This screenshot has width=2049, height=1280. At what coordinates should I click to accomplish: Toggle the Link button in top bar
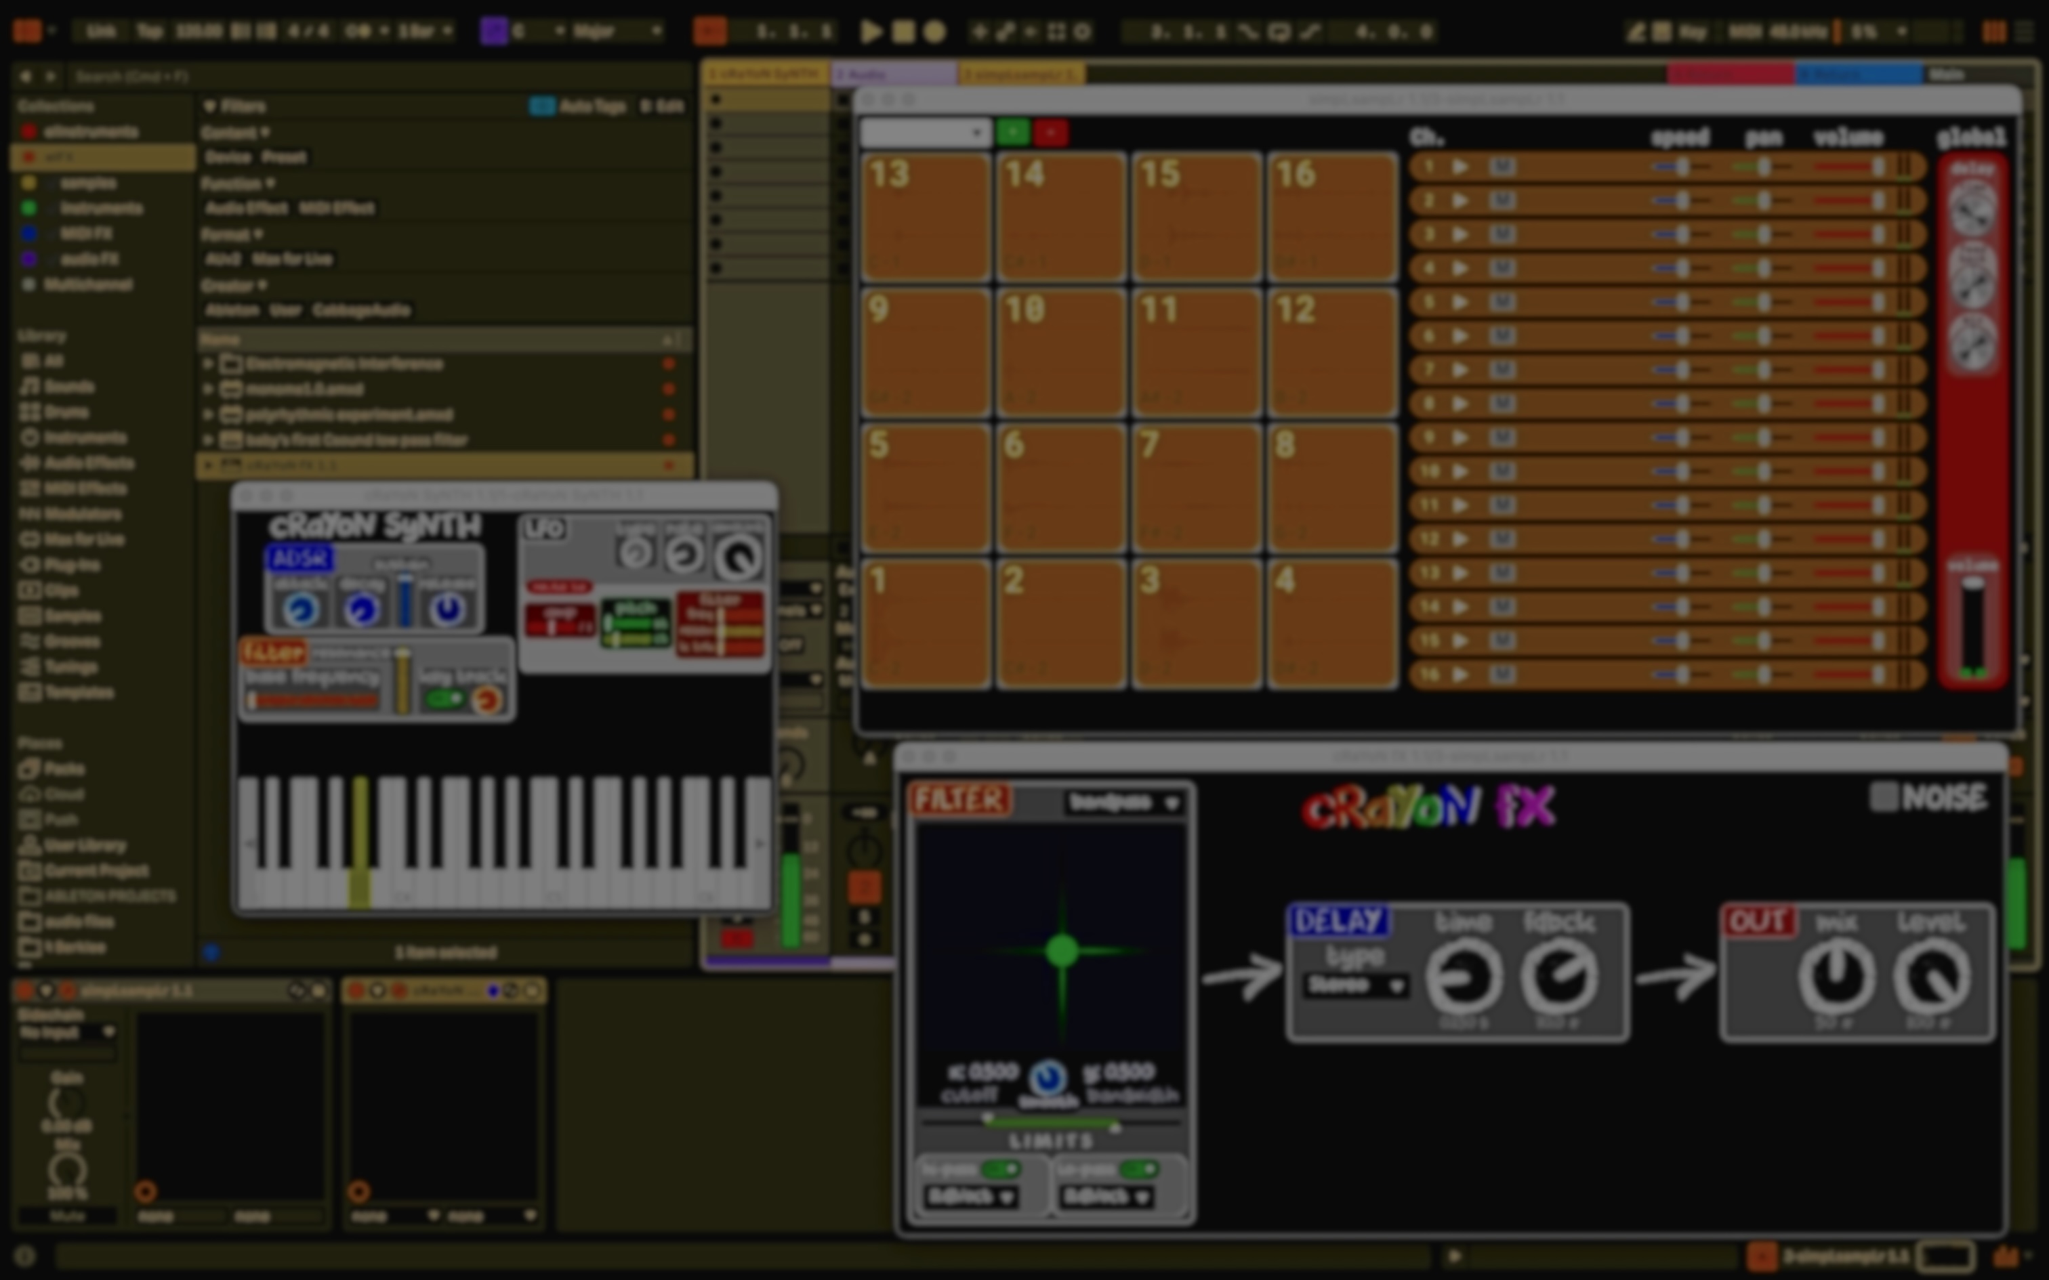pyautogui.click(x=101, y=33)
